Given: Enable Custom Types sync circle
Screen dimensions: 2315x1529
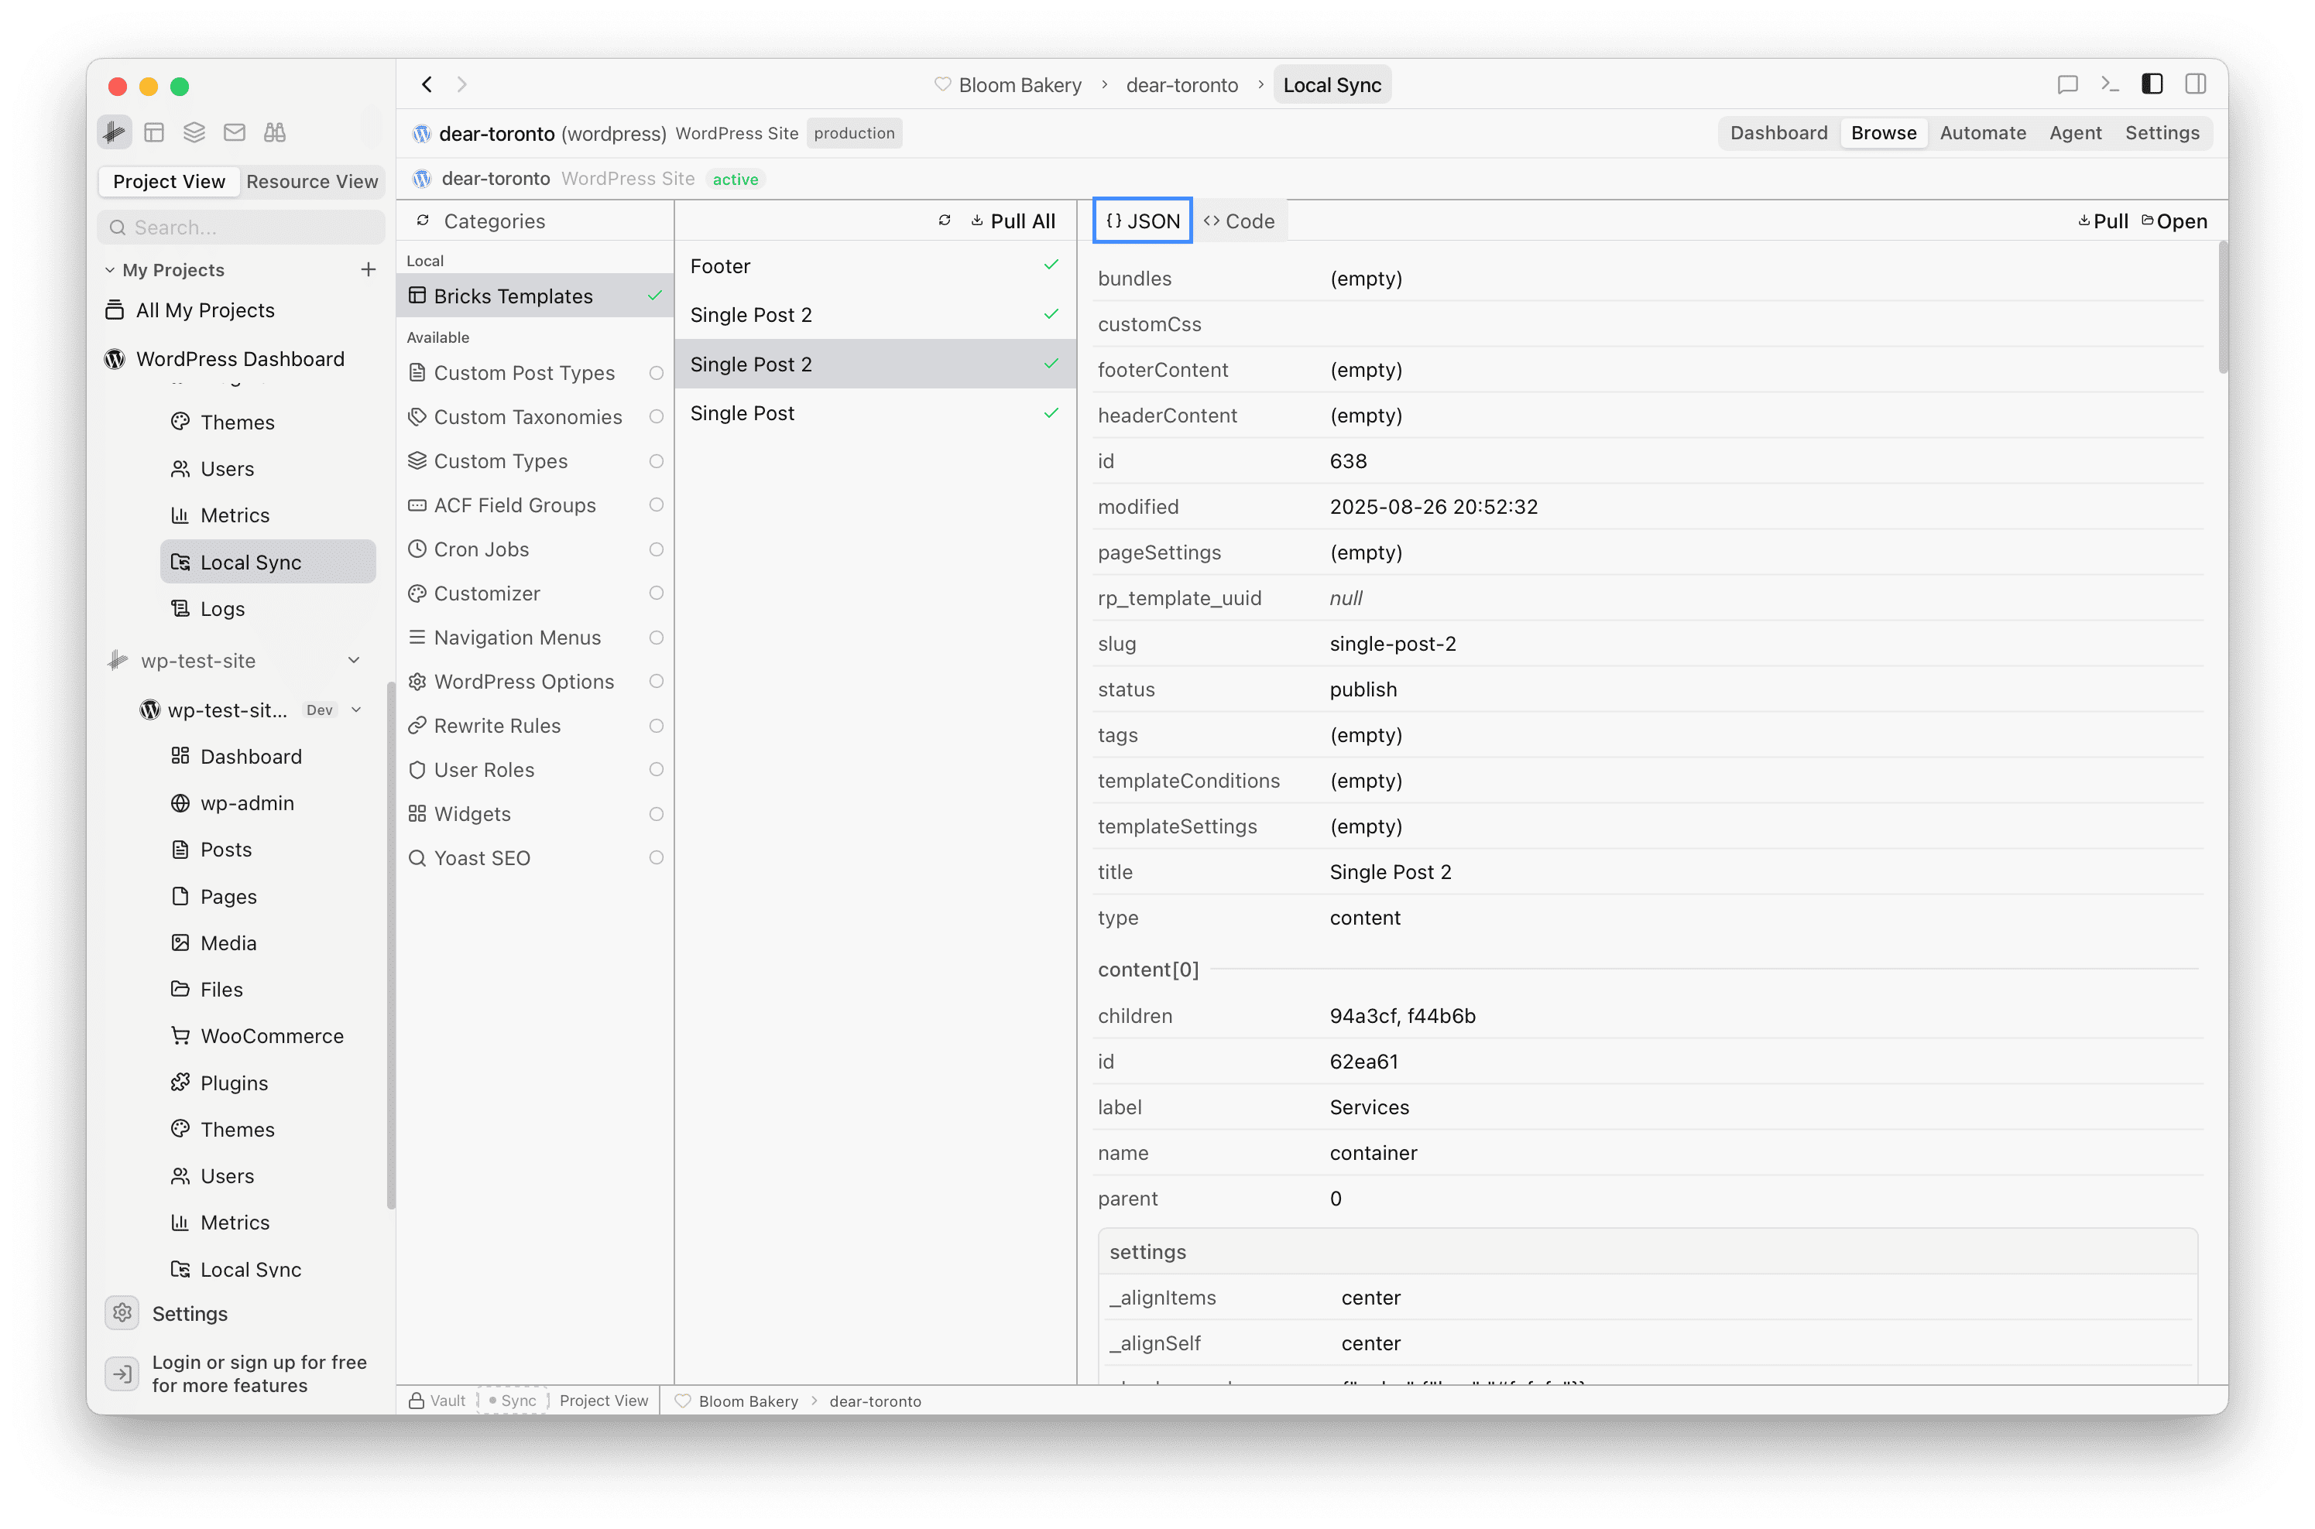Looking at the screenshot, I should 657,461.
